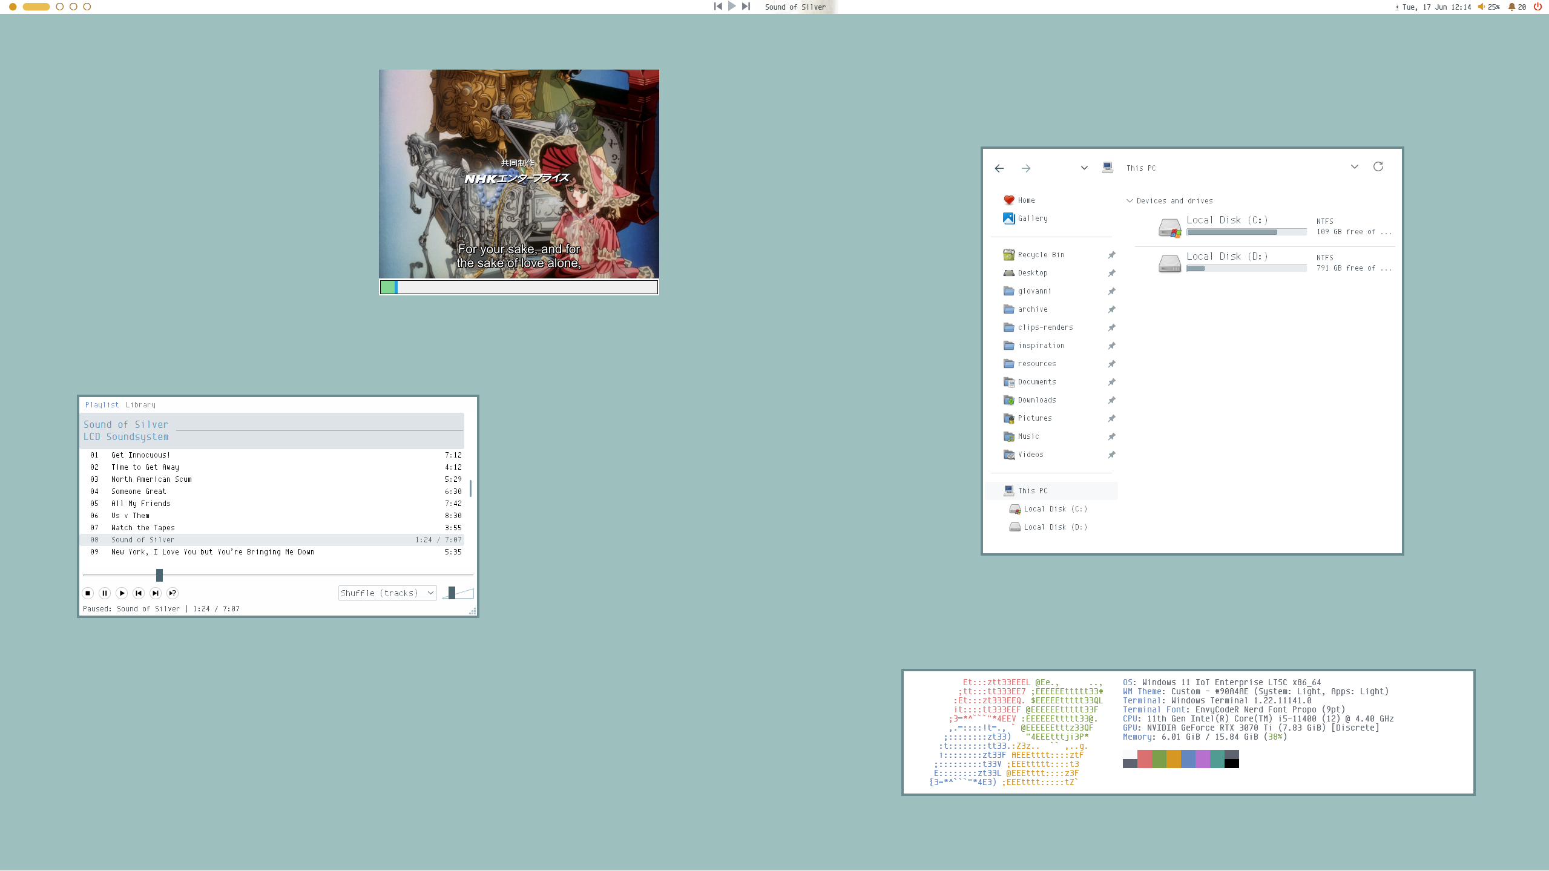Screen dimensions: 1549x871
Task: Open notifications bell in top bar
Action: click(x=1517, y=7)
